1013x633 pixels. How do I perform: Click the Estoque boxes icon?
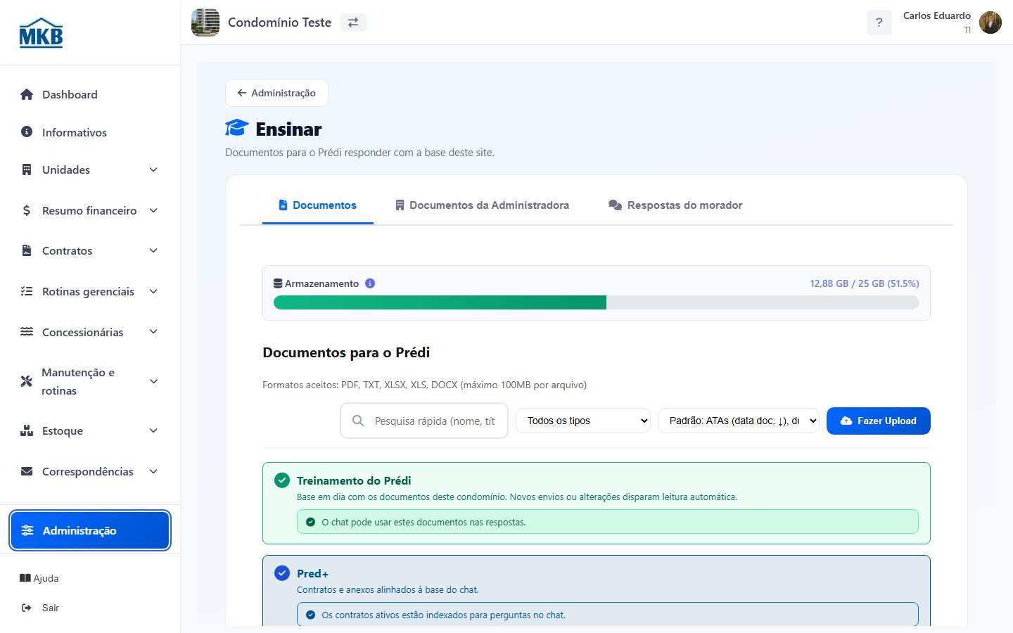(x=27, y=430)
